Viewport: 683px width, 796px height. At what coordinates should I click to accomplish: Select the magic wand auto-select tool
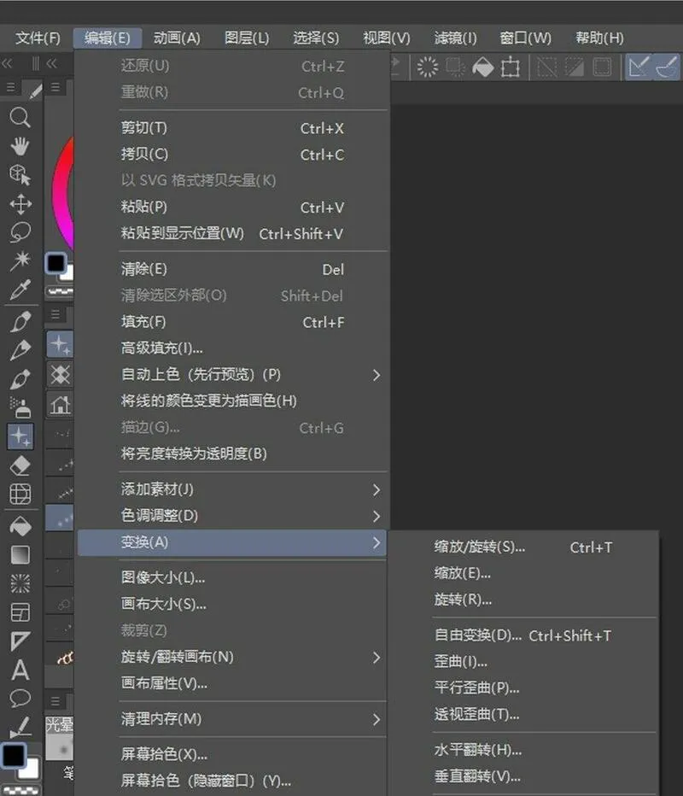point(20,260)
